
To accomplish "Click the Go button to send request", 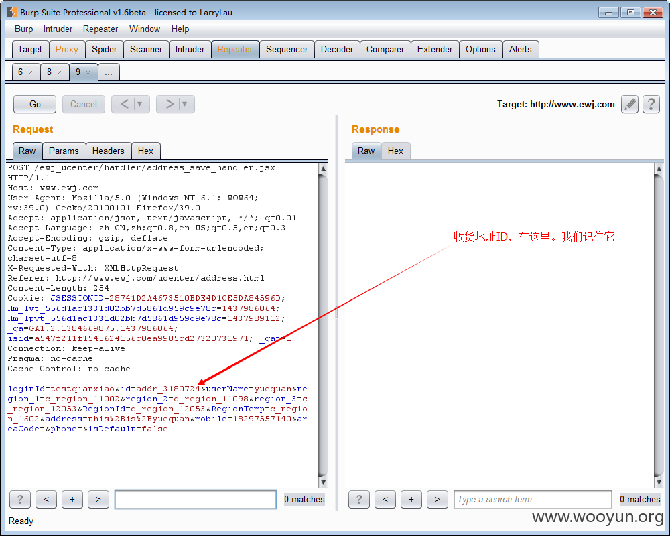I will (35, 105).
